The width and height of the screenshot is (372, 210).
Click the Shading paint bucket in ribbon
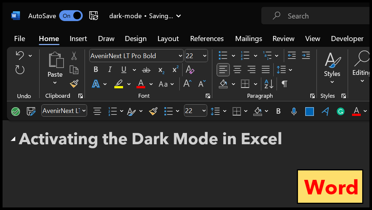(223, 84)
